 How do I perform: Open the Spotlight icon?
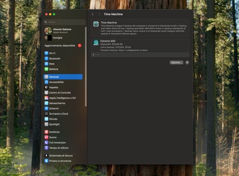(46, 124)
